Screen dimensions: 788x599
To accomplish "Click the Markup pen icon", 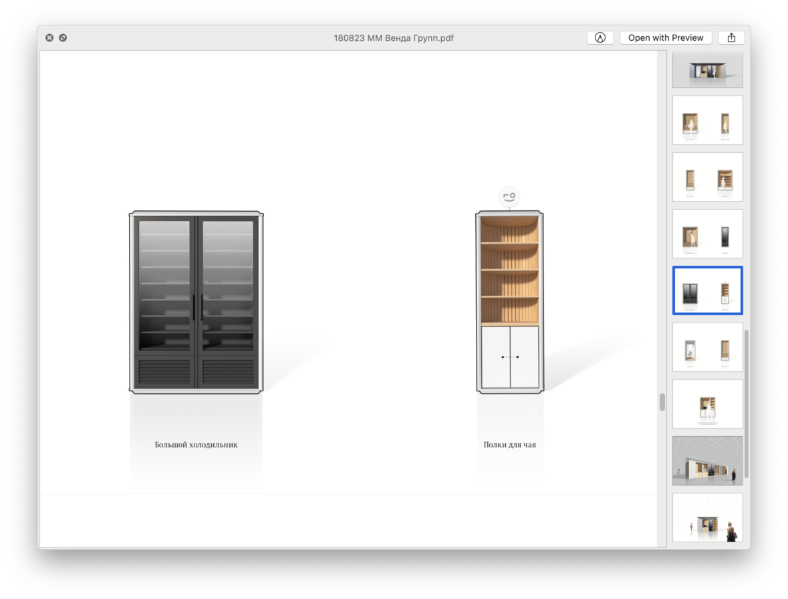I will point(600,38).
